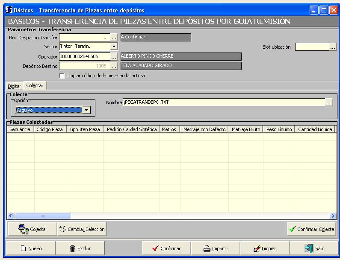Viewport: 340px width, 260px height.
Task: Click horizontal scrollbar right arrow in grid
Action: [333, 216]
